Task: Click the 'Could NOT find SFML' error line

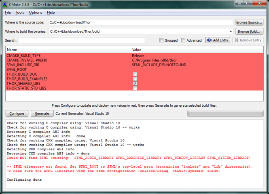Action: [129, 158]
